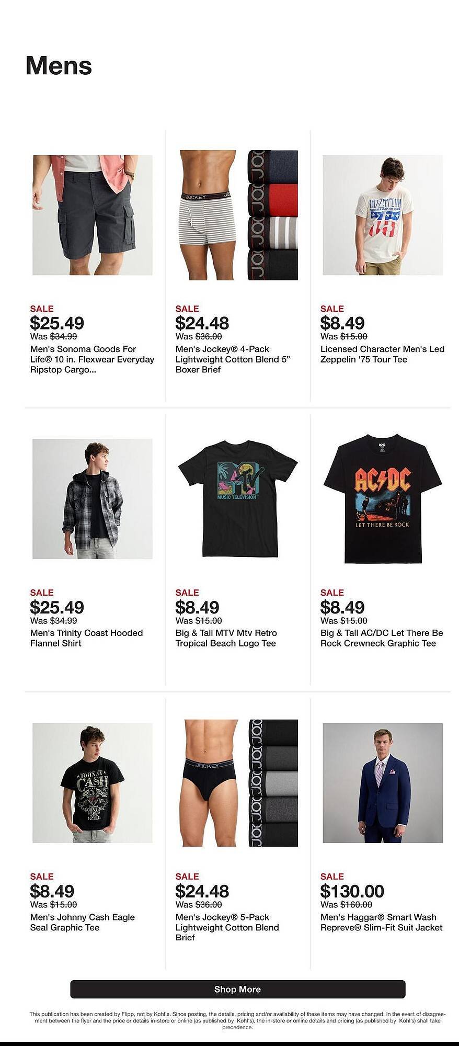
Task: Open the Sonoma cargo shorts product image
Action: click(93, 215)
